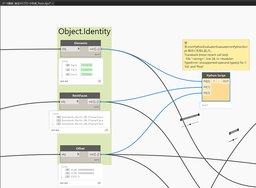
Task: Switch to the floor.dyn workspace tab
Action: click(x=26, y=3)
